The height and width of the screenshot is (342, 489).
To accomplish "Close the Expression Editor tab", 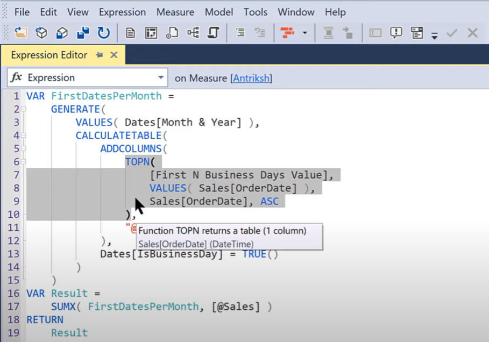I will (114, 55).
